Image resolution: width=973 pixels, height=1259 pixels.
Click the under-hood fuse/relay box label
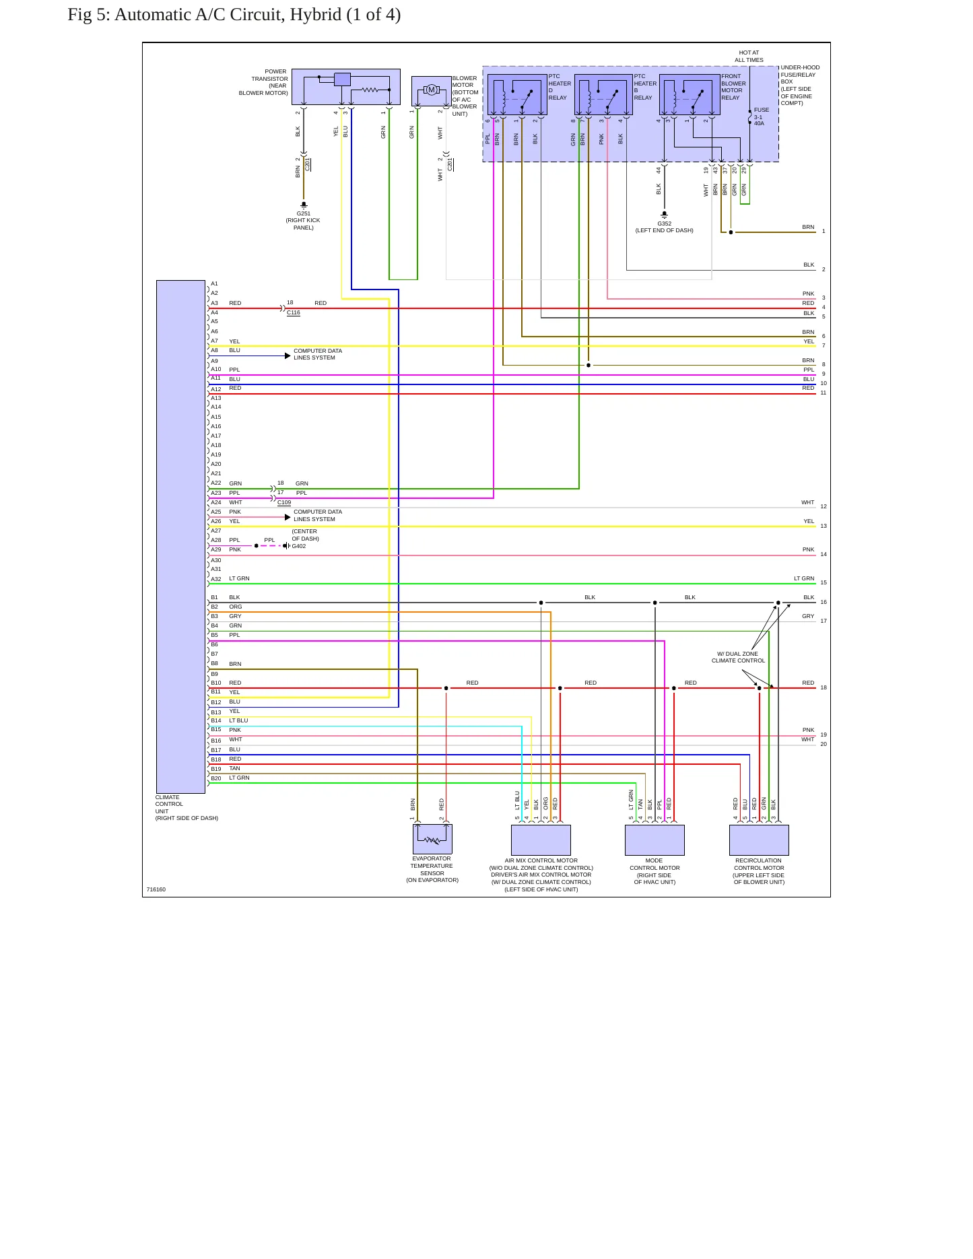click(x=800, y=86)
